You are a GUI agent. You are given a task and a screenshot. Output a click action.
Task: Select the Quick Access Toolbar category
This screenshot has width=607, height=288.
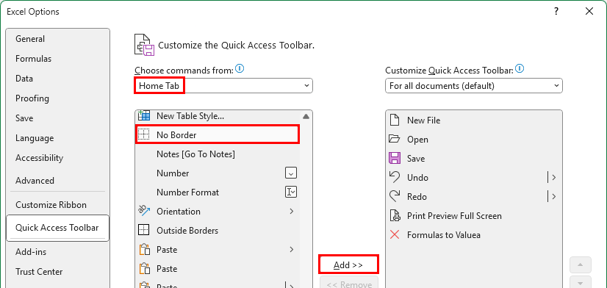tap(57, 228)
